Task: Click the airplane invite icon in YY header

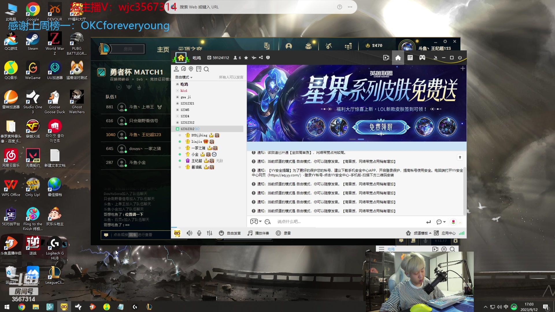Action: click(x=254, y=58)
